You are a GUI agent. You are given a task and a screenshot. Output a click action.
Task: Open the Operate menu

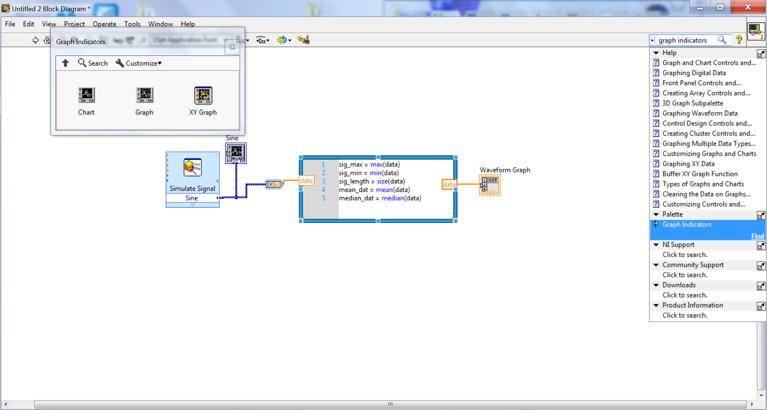tap(104, 24)
